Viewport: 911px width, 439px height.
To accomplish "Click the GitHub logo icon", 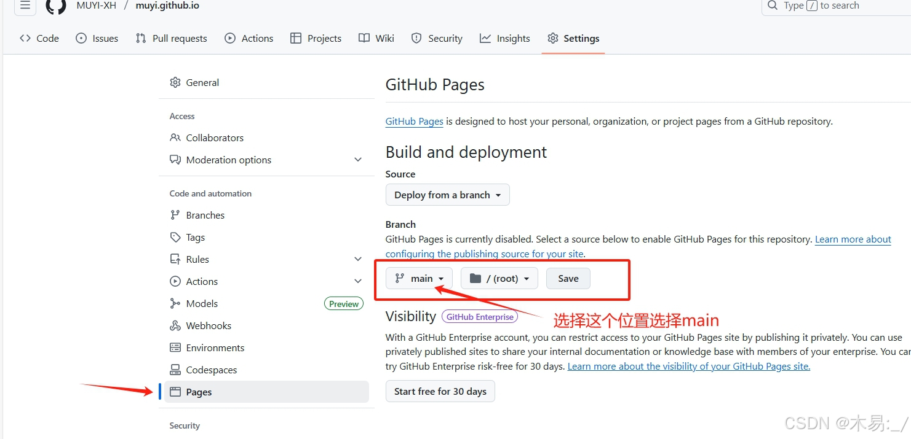I will (x=56, y=6).
